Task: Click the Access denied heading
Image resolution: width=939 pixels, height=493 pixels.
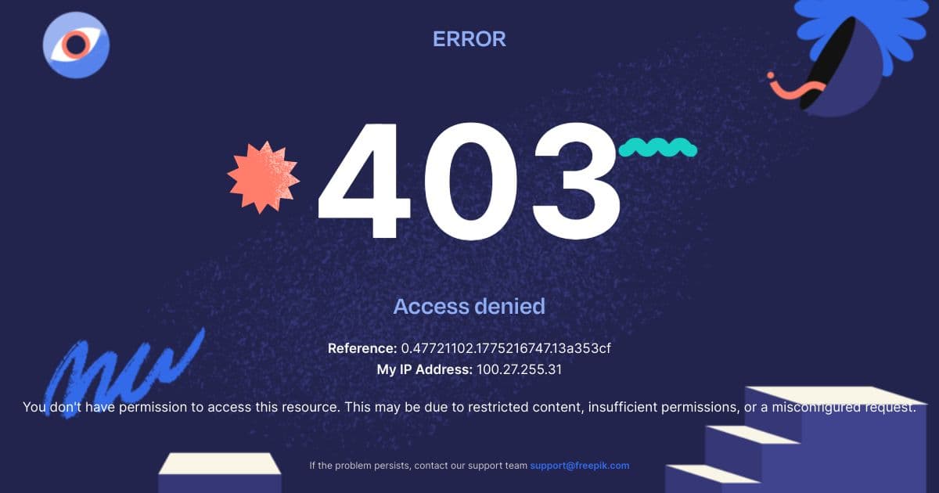Action: [x=469, y=306]
